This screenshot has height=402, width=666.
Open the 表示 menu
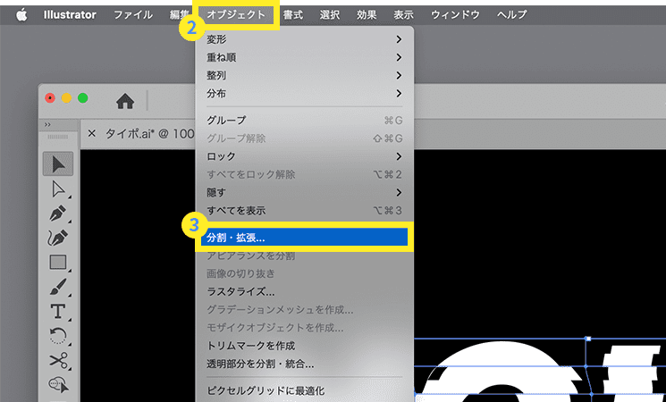tap(403, 15)
